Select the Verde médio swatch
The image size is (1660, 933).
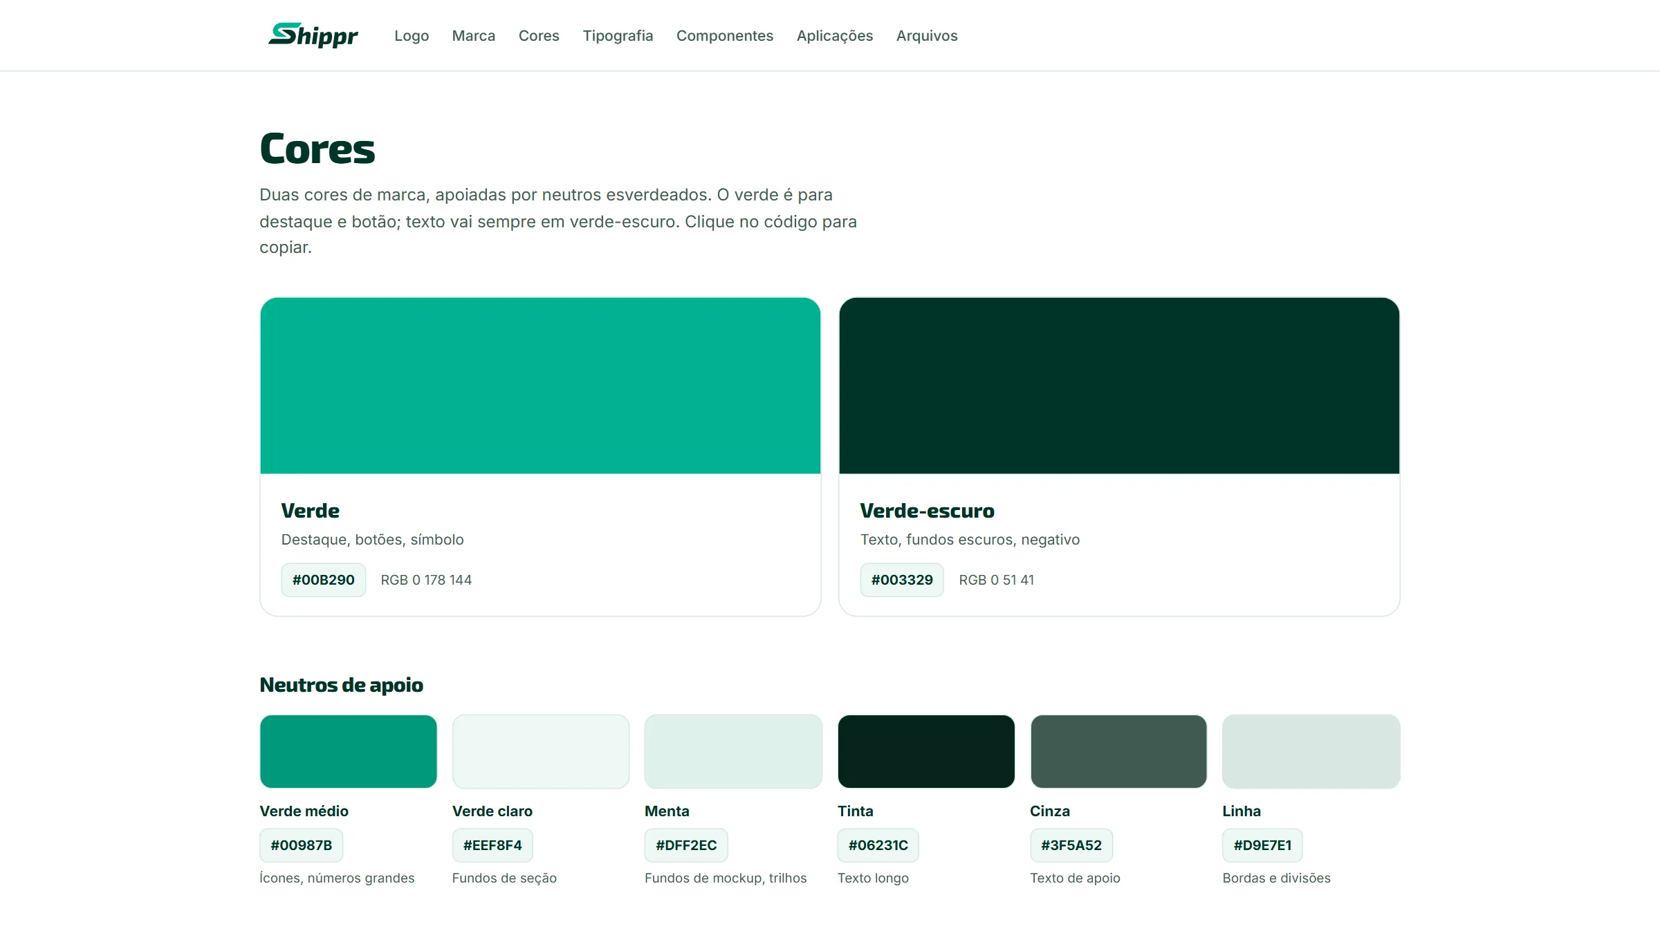pos(348,751)
